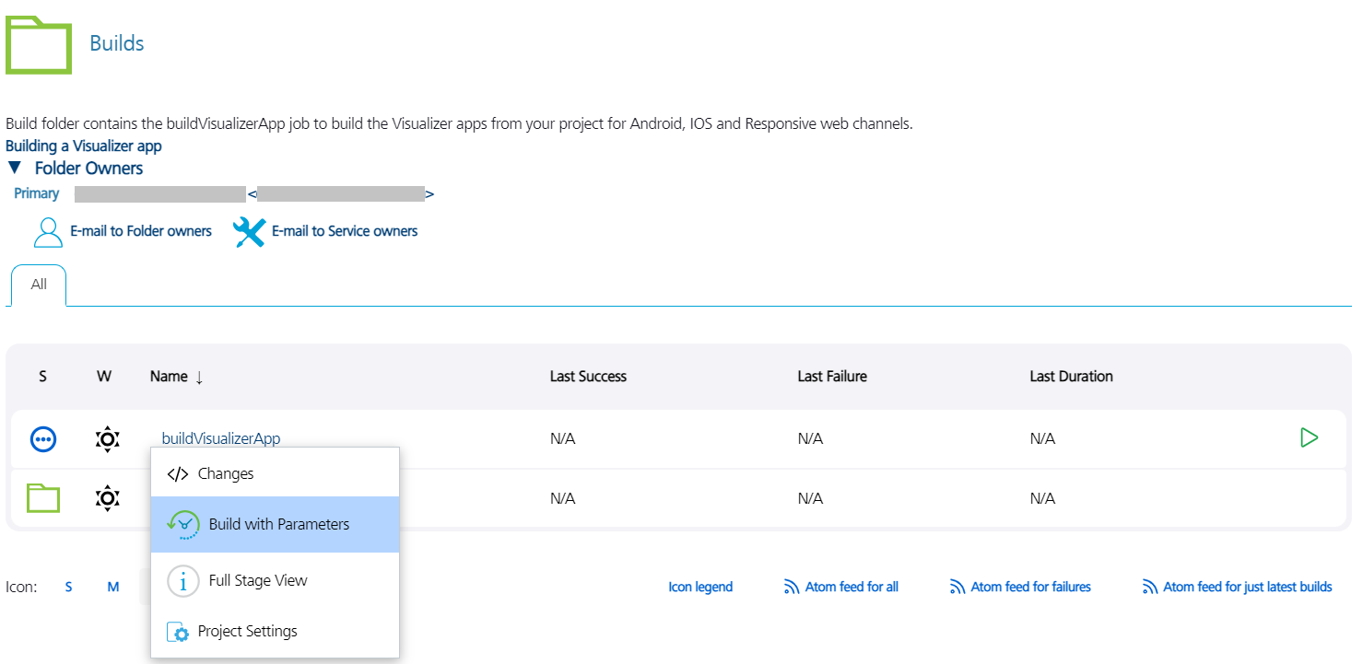
Task: Switch to the All tab
Action: click(x=38, y=283)
